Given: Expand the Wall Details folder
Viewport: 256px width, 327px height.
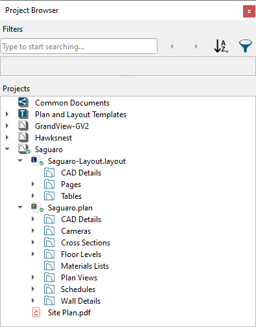Looking at the screenshot, I should (33, 300).
